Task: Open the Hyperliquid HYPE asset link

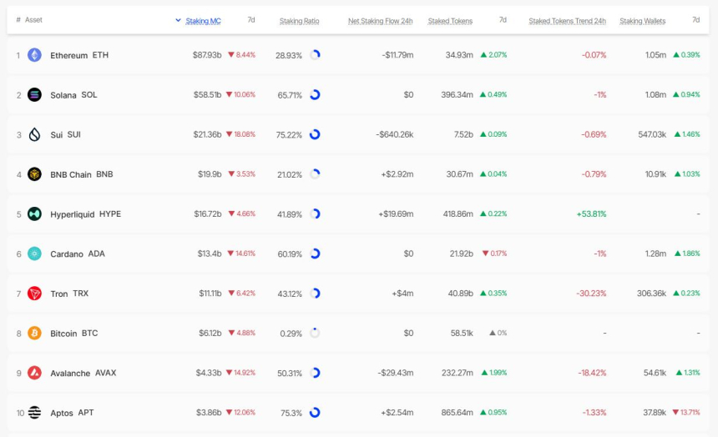Action: 85,214
